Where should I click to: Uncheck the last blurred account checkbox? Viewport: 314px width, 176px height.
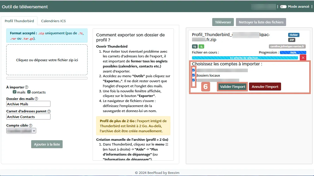[x=194, y=80]
